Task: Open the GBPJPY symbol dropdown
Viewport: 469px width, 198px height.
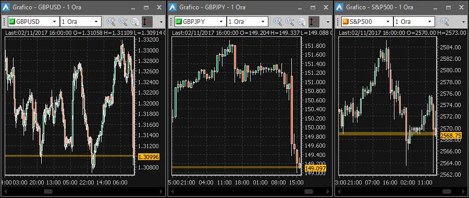Action: 200,21
